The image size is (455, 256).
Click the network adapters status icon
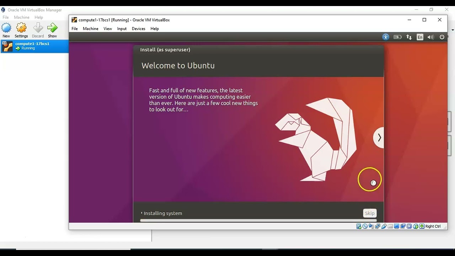tap(378, 226)
